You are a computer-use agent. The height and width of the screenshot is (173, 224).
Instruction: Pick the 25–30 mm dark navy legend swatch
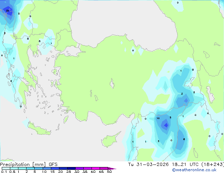coord(71,168)
